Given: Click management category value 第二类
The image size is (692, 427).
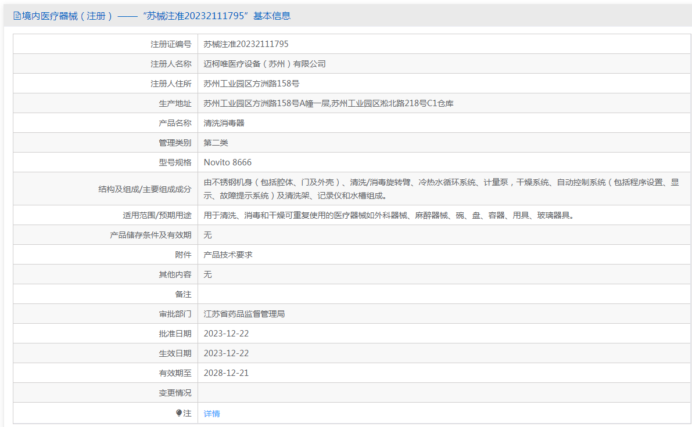Looking at the screenshot, I should (x=216, y=143).
